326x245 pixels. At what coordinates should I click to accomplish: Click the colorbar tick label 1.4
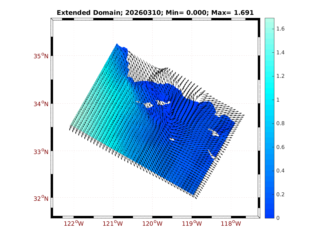tap(281, 53)
